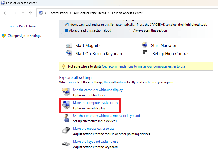Open the Recent locations dropdown arrow

23,13
